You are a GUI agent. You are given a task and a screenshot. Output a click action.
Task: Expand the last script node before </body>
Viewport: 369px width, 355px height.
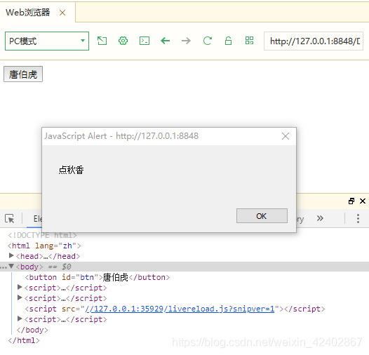(20, 319)
